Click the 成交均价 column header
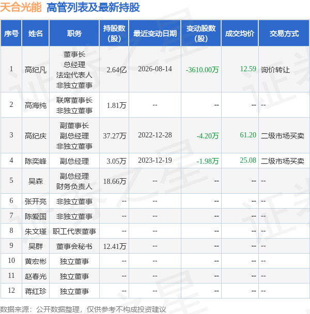 pos(240,33)
